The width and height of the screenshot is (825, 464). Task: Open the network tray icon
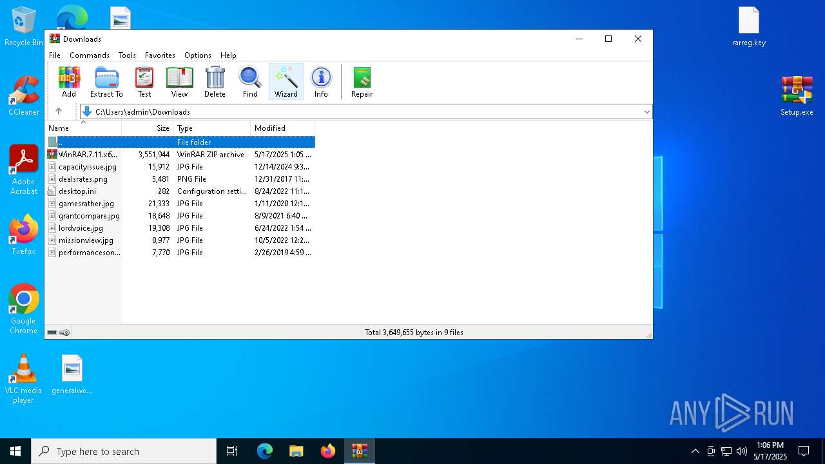tap(726, 451)
